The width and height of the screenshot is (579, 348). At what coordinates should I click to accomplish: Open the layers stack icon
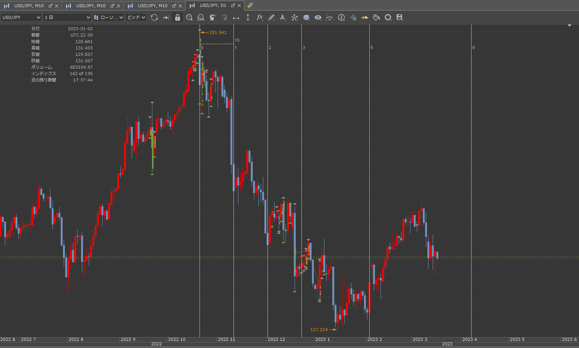306,17
